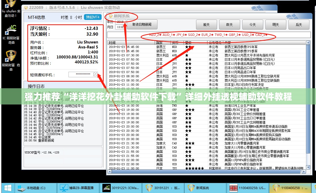The height and width of the screenshot is (193, 316).
Task: Open the IC 陌陌财富 垚森 desktop shortcut
Action: pyautogui.click(x=11, y=34)
